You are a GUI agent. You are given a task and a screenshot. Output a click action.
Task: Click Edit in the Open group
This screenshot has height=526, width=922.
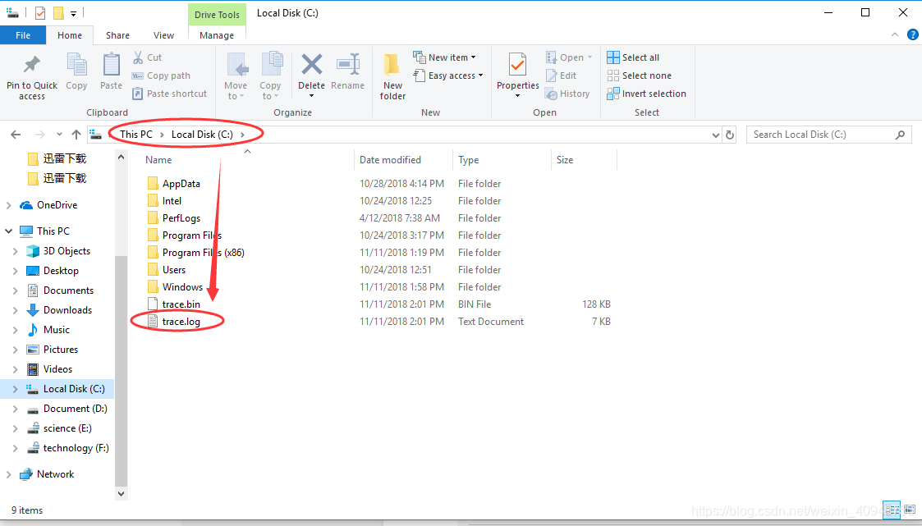point(561,75)
